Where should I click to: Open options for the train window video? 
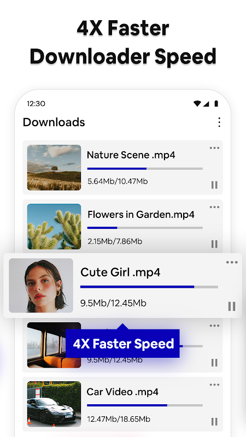click(x=214, y=326)
